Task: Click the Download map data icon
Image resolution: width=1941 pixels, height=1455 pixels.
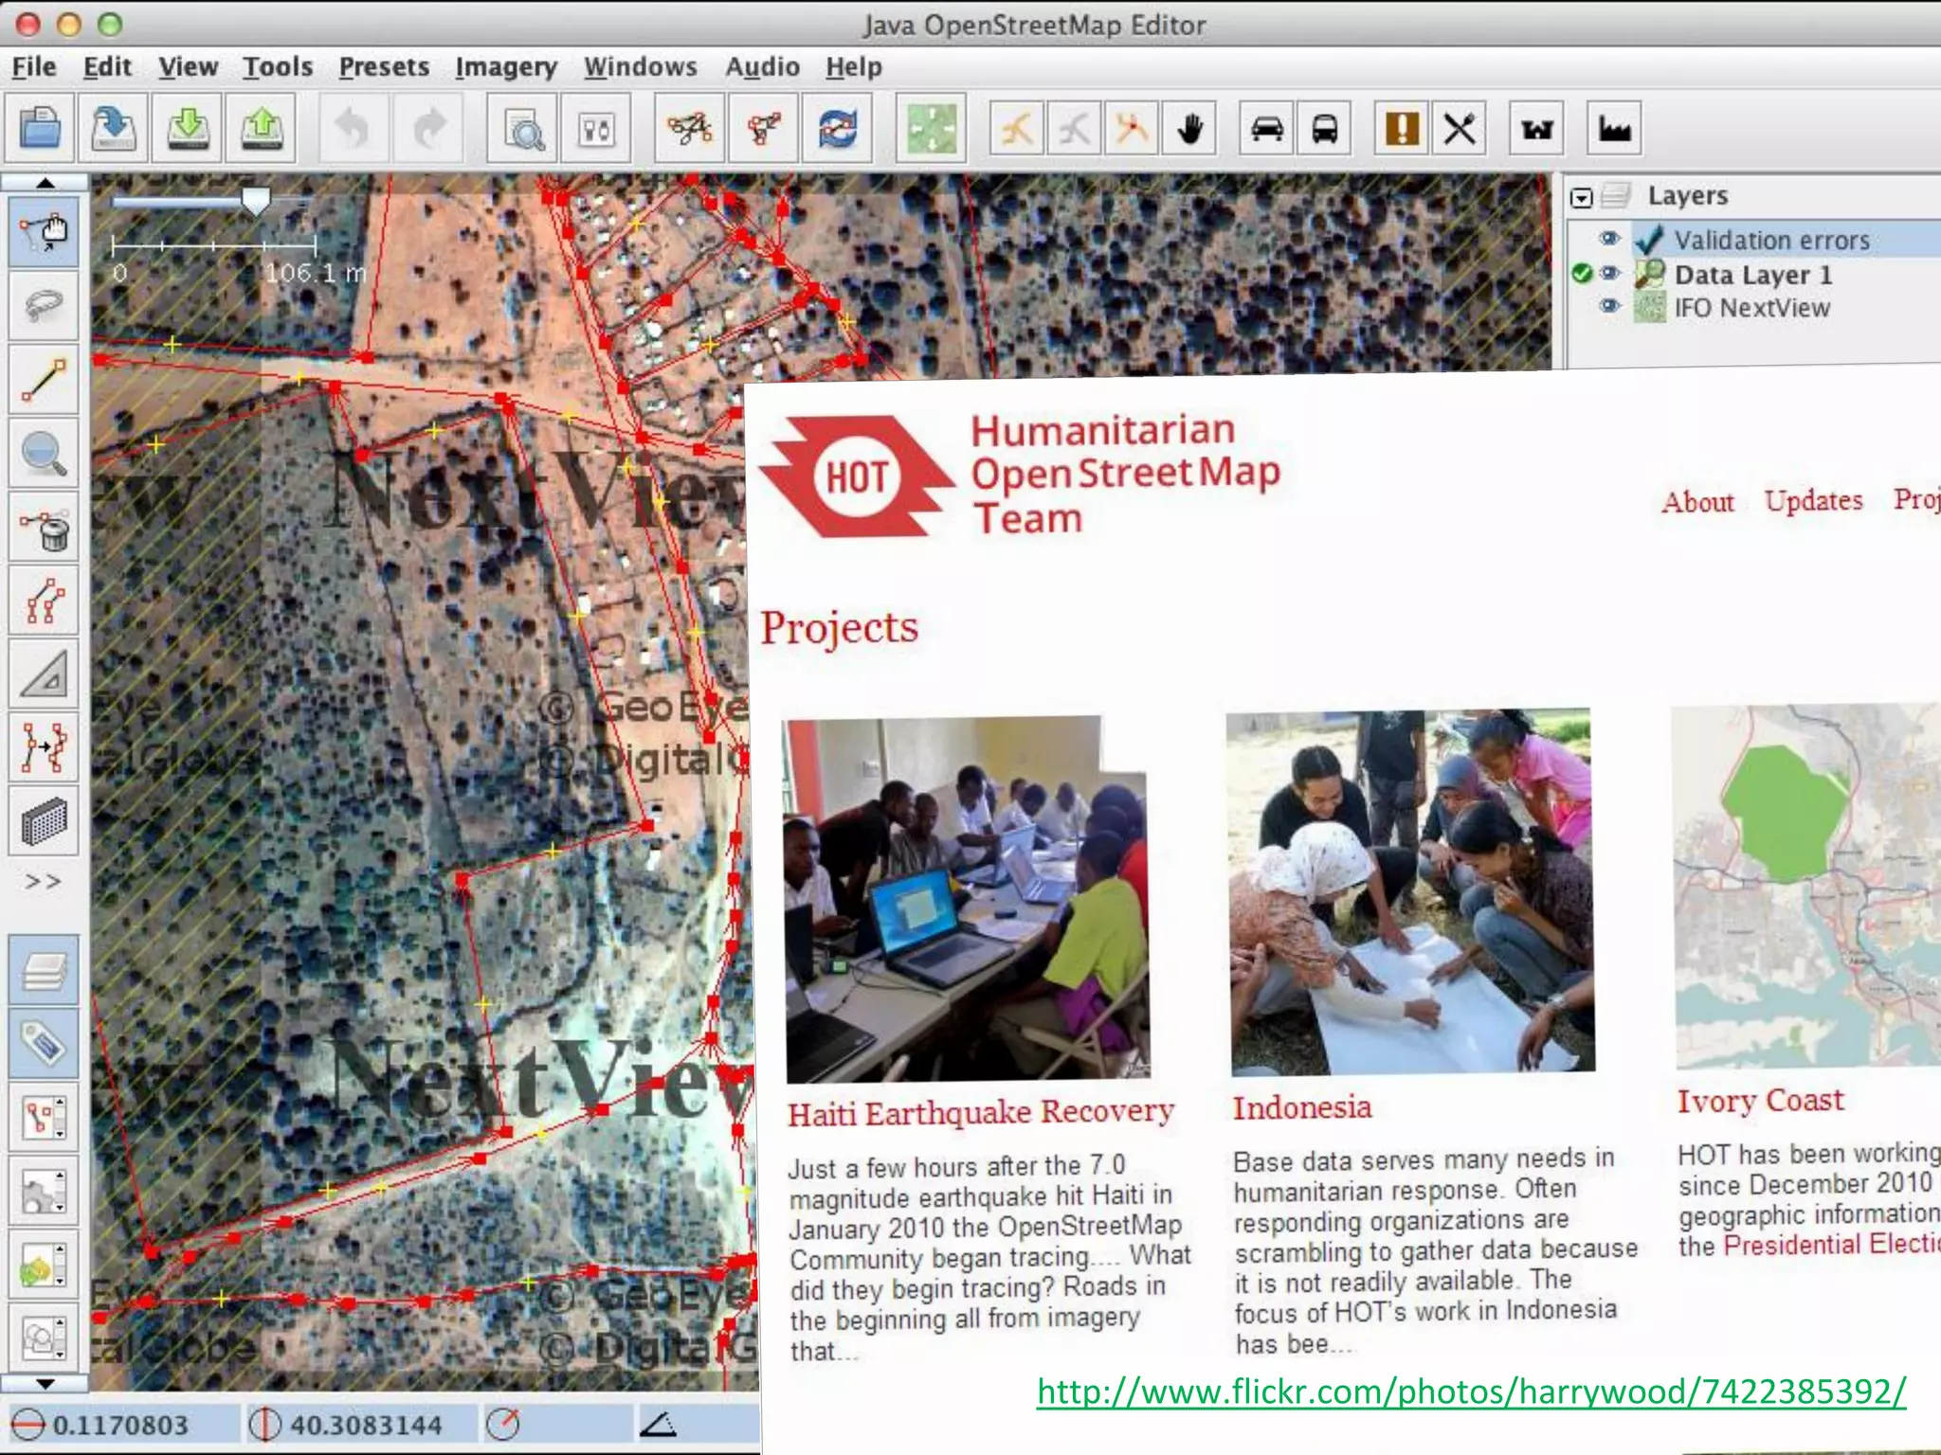Action: [x=188, y=128]
